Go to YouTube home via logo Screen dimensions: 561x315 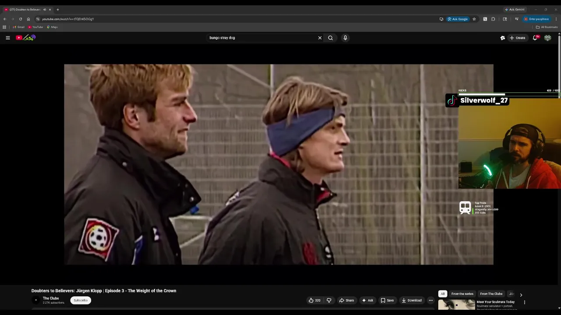point(25,38)
